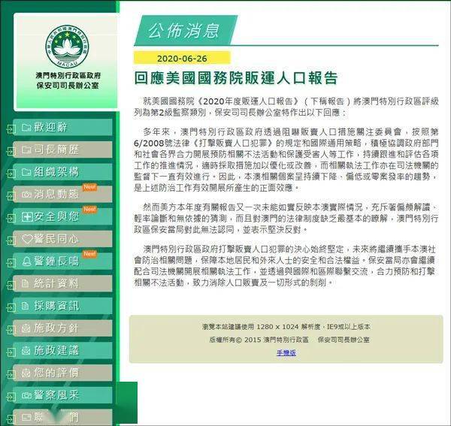
Task: Click the folder icon beside 歡迎辭
Action: [x=27, y=127]
